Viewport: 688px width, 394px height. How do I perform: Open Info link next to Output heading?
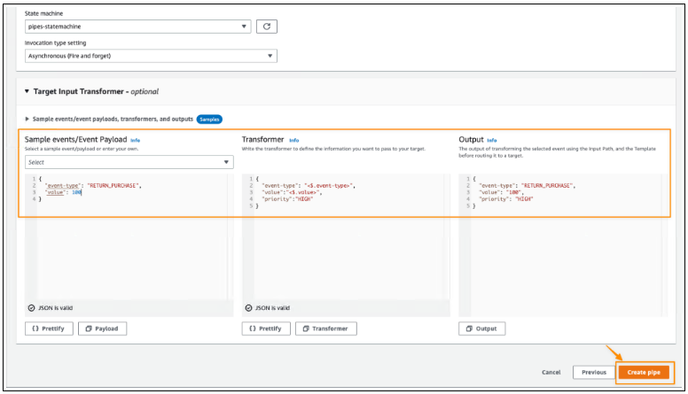(492, 140)
